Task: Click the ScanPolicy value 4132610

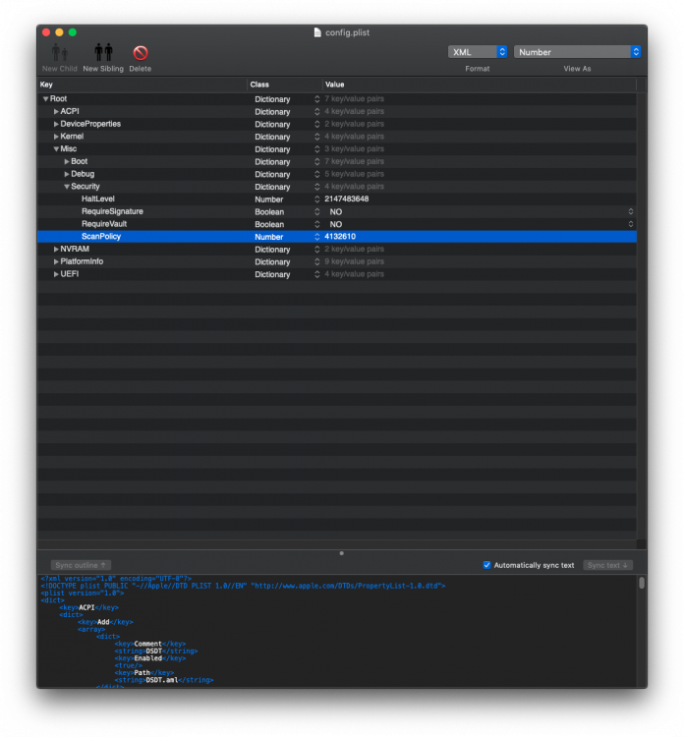Action: pos(340,237)
